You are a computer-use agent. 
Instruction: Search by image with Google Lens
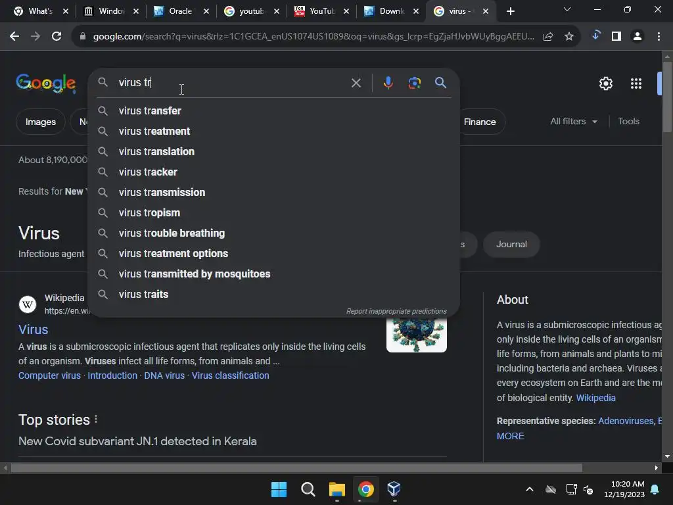coord(414,83)
